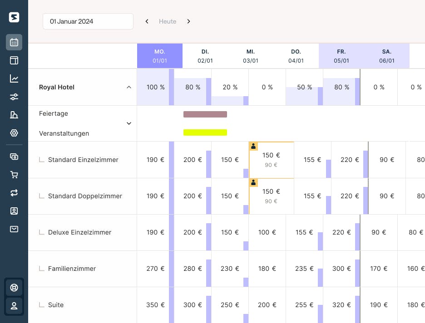Click highlighted 150 € / 90 € Standard Einzelzimmer cell
The image size is (425, 323).
tap(272, 160)
